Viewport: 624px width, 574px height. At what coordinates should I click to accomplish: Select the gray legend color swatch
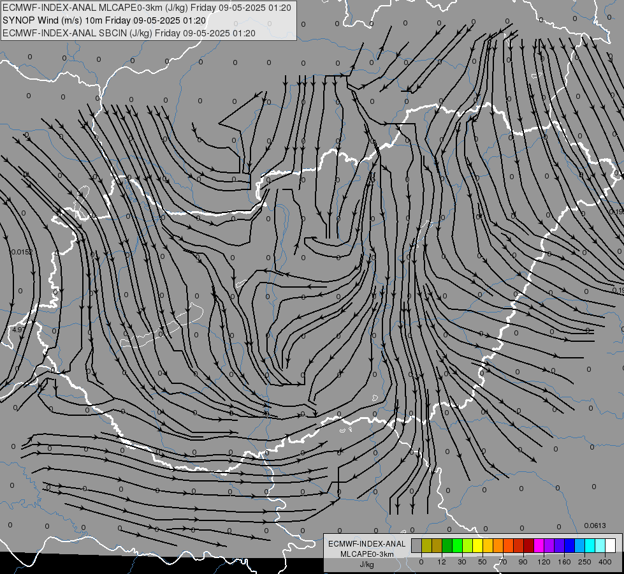click(417, 545)
